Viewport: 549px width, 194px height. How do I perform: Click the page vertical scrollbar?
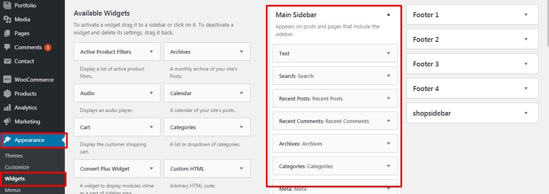pyautogui.click(x=547, y=97)
